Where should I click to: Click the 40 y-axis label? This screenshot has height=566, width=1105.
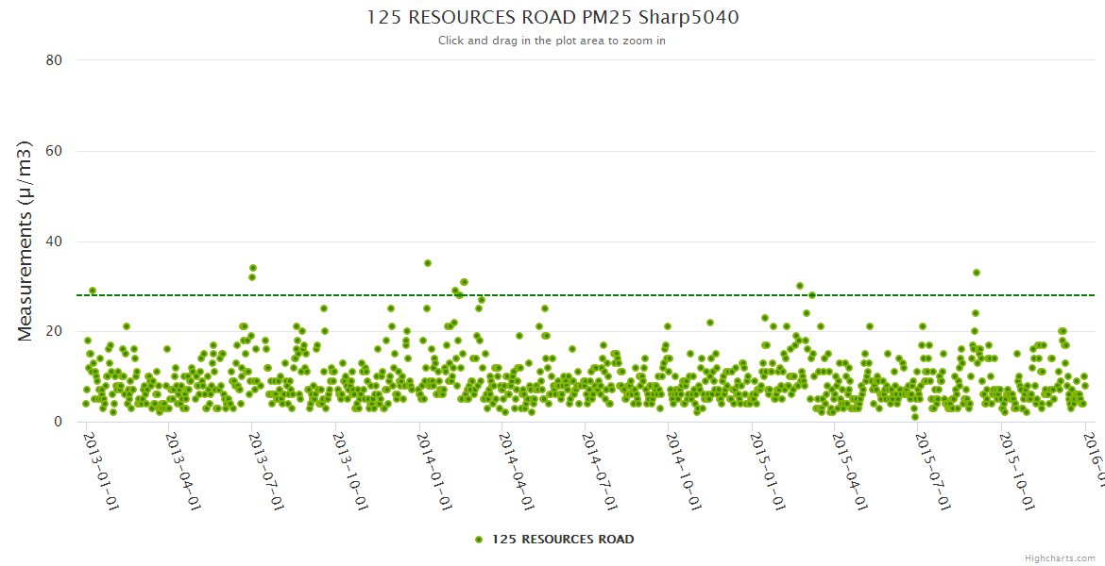[x=54, y=241]
